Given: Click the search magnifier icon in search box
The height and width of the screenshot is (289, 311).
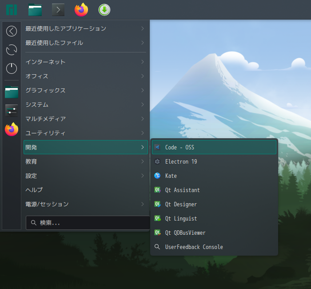Looking at the screenshot, I should pyautogui.click(x=34, y=223).
